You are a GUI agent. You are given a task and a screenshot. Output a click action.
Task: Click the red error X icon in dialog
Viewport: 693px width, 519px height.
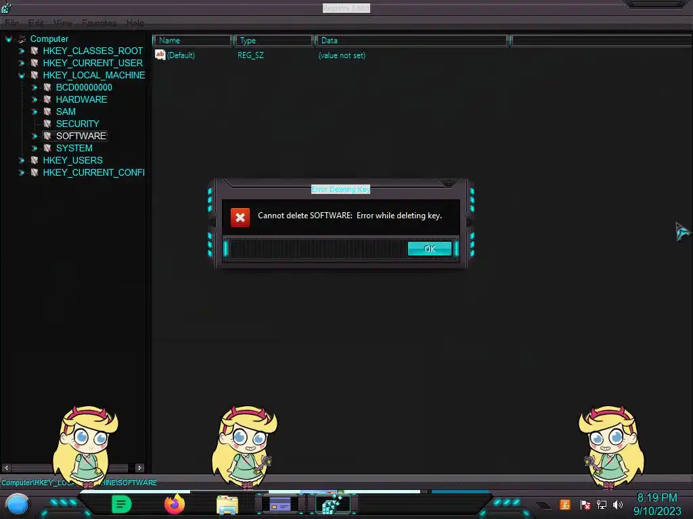click(x=240, y=217)
